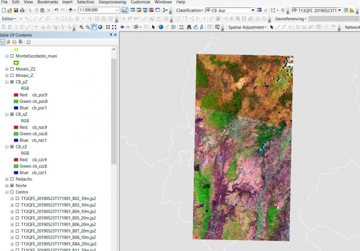Open the Selection menu

click(x=85, y=2)
